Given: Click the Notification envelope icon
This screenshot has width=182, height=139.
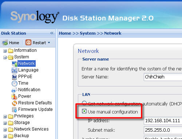Looking at the screenshot, I should coord(15,90).
